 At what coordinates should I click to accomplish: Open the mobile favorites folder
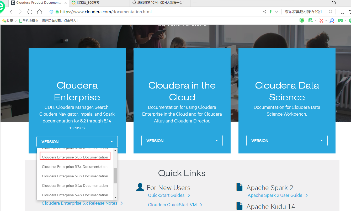(29, 20)
